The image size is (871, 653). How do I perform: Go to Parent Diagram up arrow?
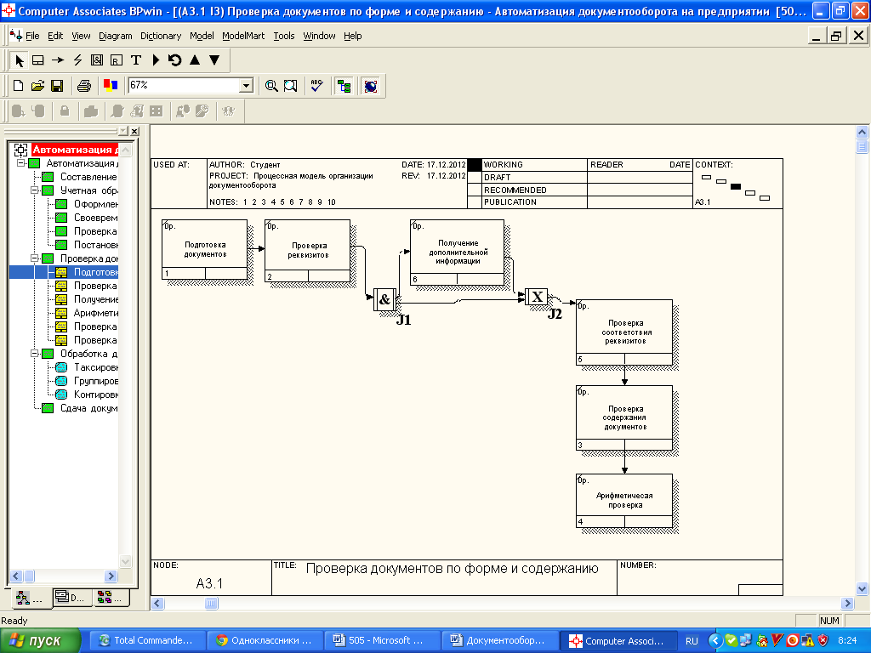click(195, 60)
